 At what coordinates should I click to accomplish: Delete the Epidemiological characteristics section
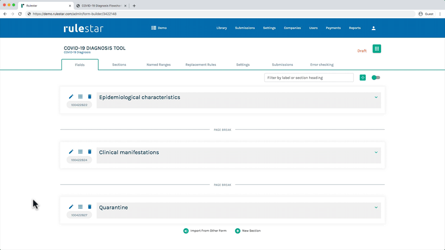[x=89, y=97]
